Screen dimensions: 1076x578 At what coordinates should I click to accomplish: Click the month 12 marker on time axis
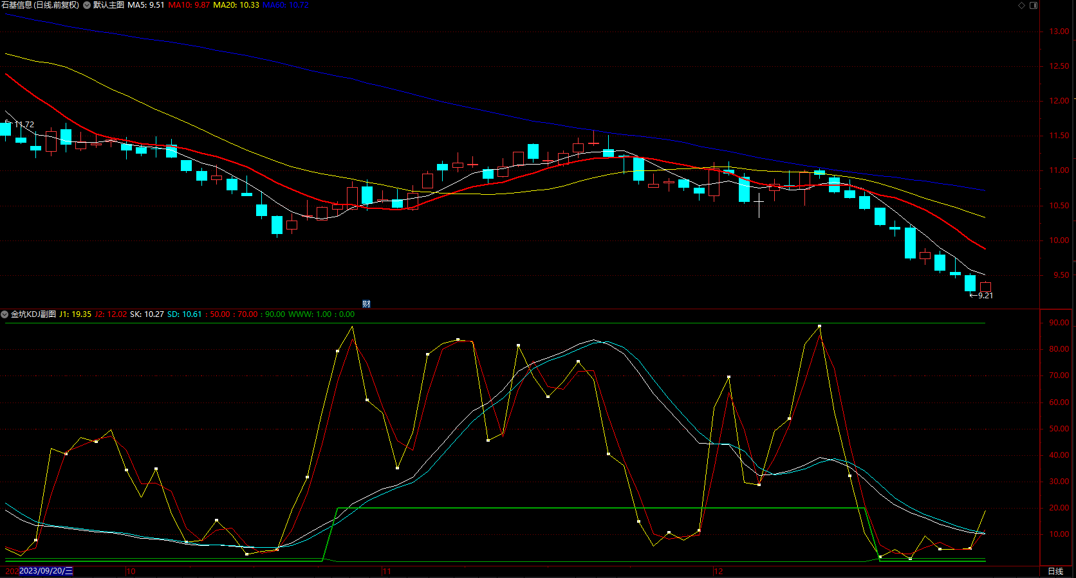point(718,571)
